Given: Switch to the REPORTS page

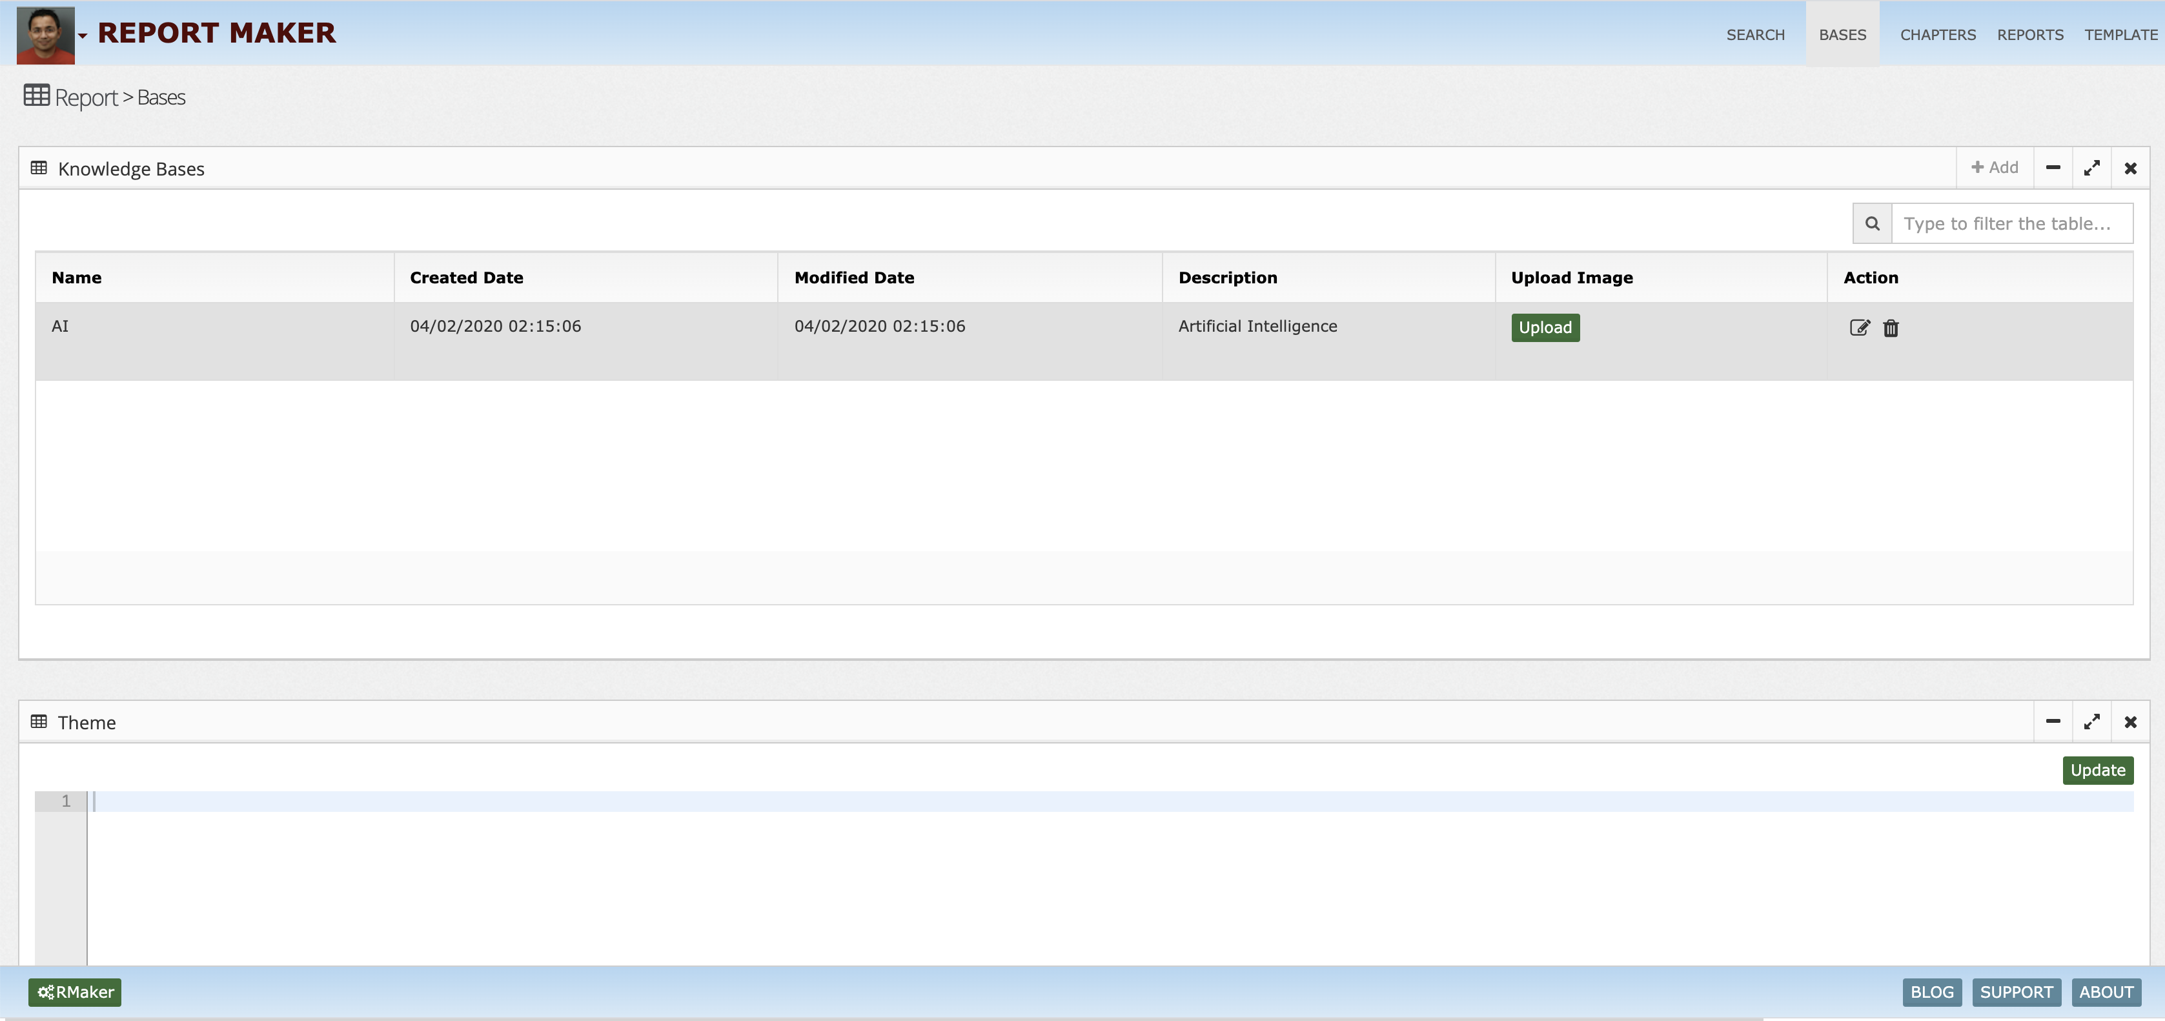Looking at the screenshot, I should (x=2029, y=34).
